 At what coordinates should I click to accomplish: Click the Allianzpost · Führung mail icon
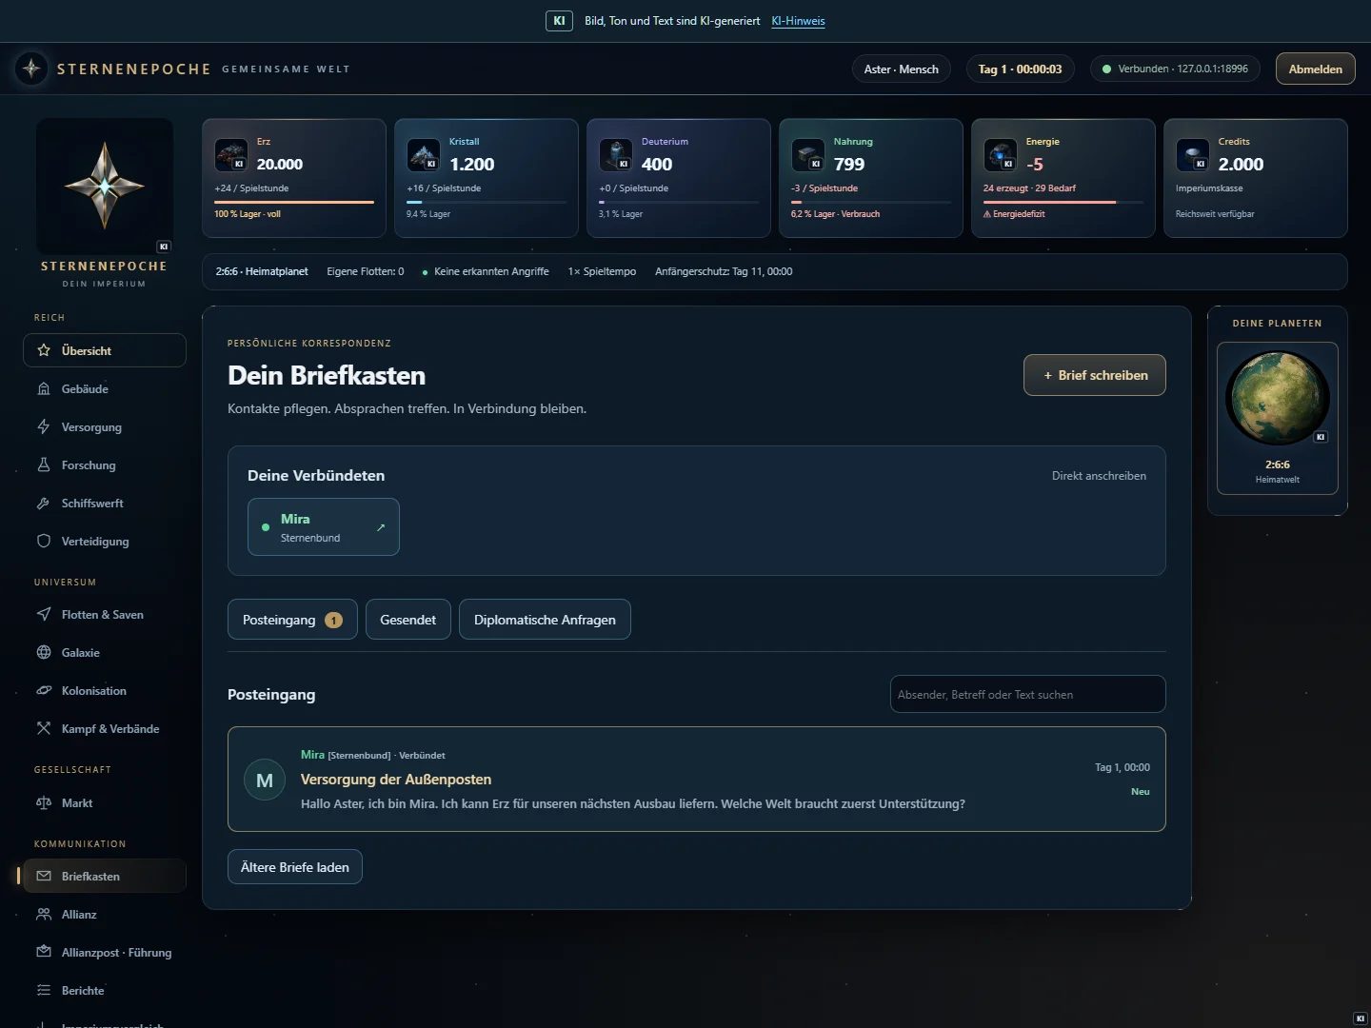pos(44,952)
